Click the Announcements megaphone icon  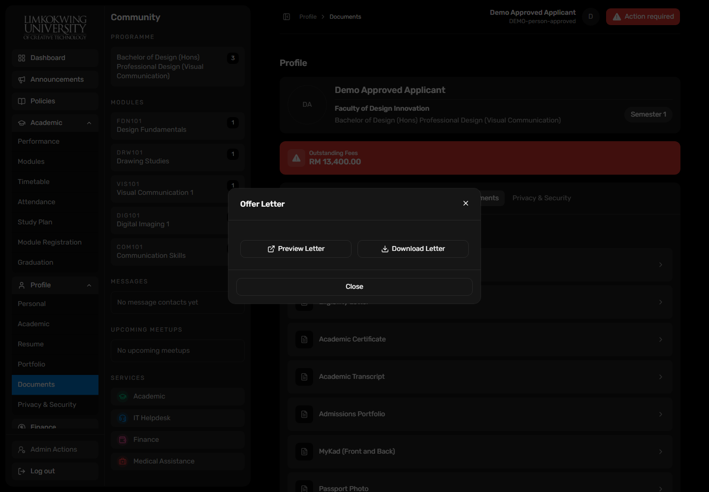22,80
